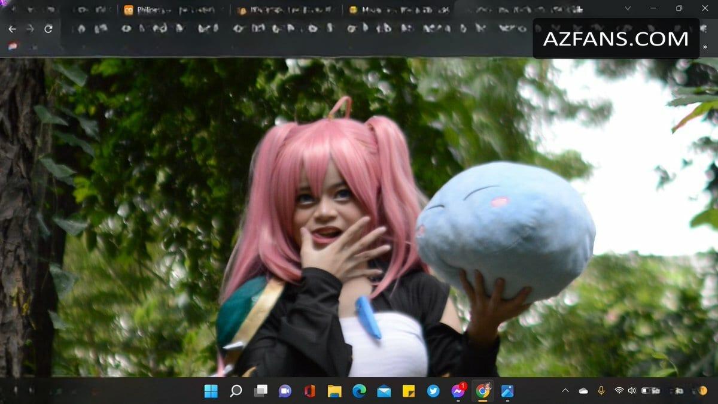Switch to Google Chrome on the taskbar
718x404 pixels.
[x=482, y=391]
